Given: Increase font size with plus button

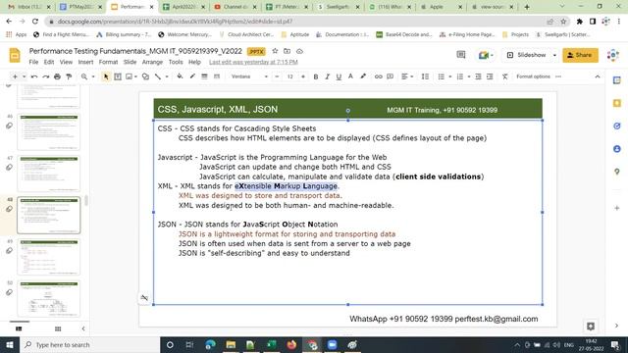Looking at the screenshot, I should tap(303, 76).
